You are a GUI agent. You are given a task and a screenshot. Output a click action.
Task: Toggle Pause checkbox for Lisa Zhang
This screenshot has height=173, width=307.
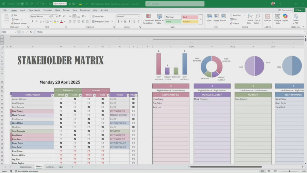(133, 111)
